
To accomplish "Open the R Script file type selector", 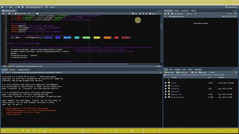I will click(158, 66).
